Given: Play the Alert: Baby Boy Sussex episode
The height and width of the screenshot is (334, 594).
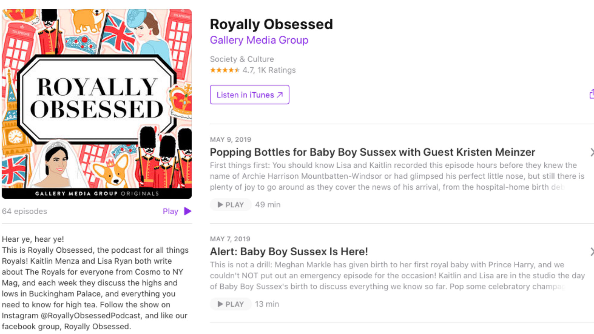Looking at the screenshot, I should (x=231, y=304).
